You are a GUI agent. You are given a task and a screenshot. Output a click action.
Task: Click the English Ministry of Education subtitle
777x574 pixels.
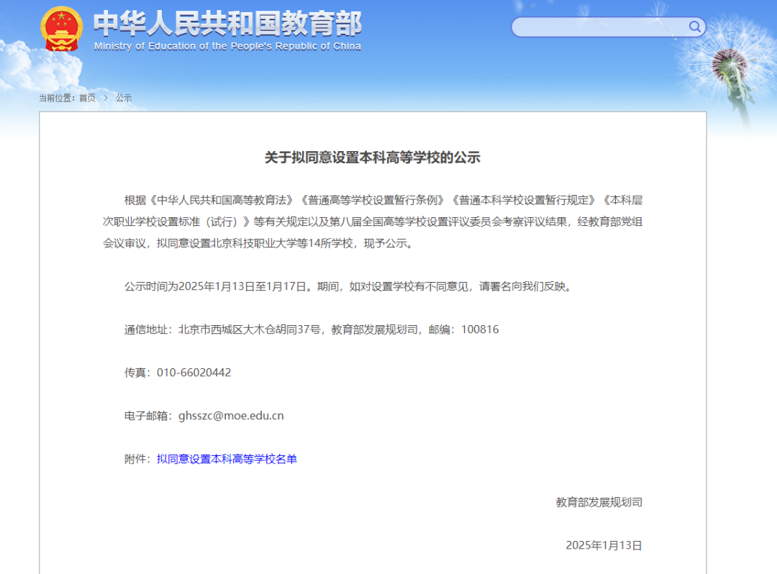click(227, 46)
